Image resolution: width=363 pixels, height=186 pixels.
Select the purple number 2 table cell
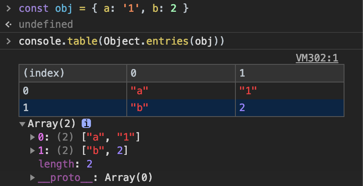pos(290,108)
